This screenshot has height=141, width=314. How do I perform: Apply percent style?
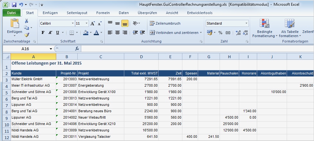(221, 33)
